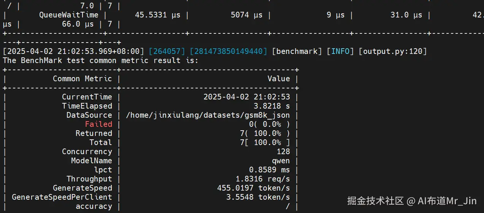Select the GenerateSpeed value 455.0197 token/s
This screenshot has height=213, width=484.
point(253,188)
